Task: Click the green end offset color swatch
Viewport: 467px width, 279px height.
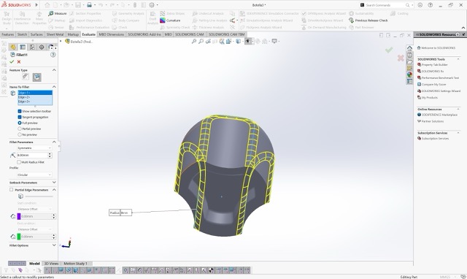Action: (x=19, y=237)
